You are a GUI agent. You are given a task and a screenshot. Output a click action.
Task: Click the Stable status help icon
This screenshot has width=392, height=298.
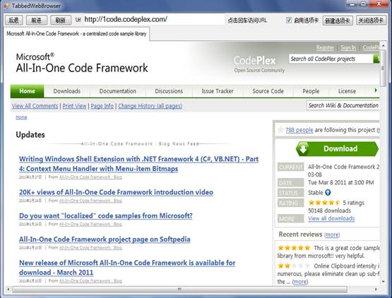328,193
